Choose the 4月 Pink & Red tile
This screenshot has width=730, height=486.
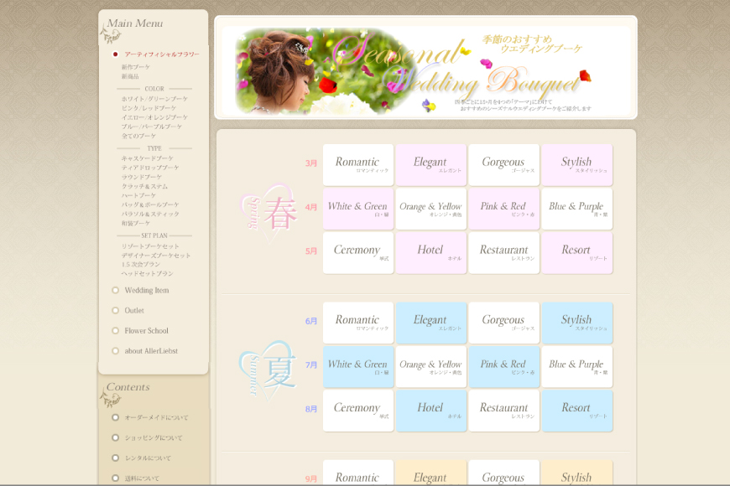tap(504, 209)
